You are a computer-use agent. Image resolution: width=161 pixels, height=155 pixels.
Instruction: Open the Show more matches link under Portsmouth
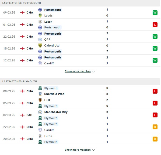coord(78,71)
